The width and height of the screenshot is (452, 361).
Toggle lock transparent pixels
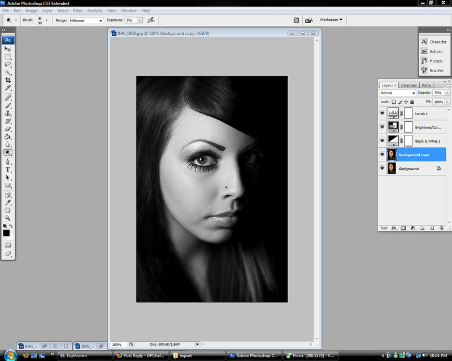[394, 102]
